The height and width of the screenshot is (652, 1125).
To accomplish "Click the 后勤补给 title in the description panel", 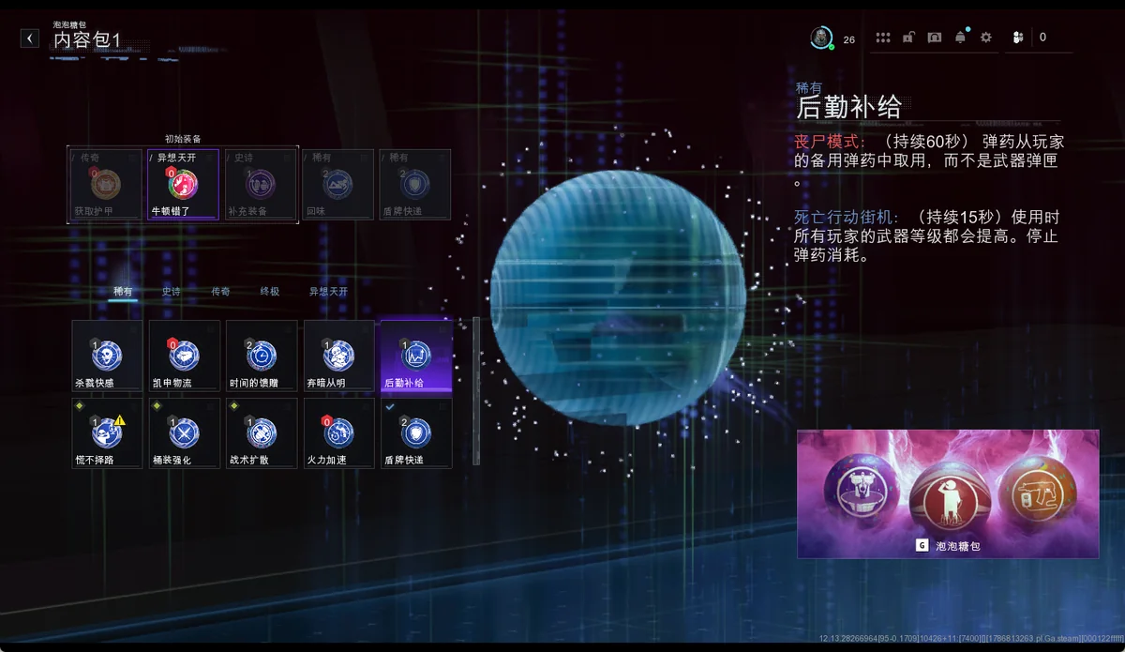I will tap(848, 106).
